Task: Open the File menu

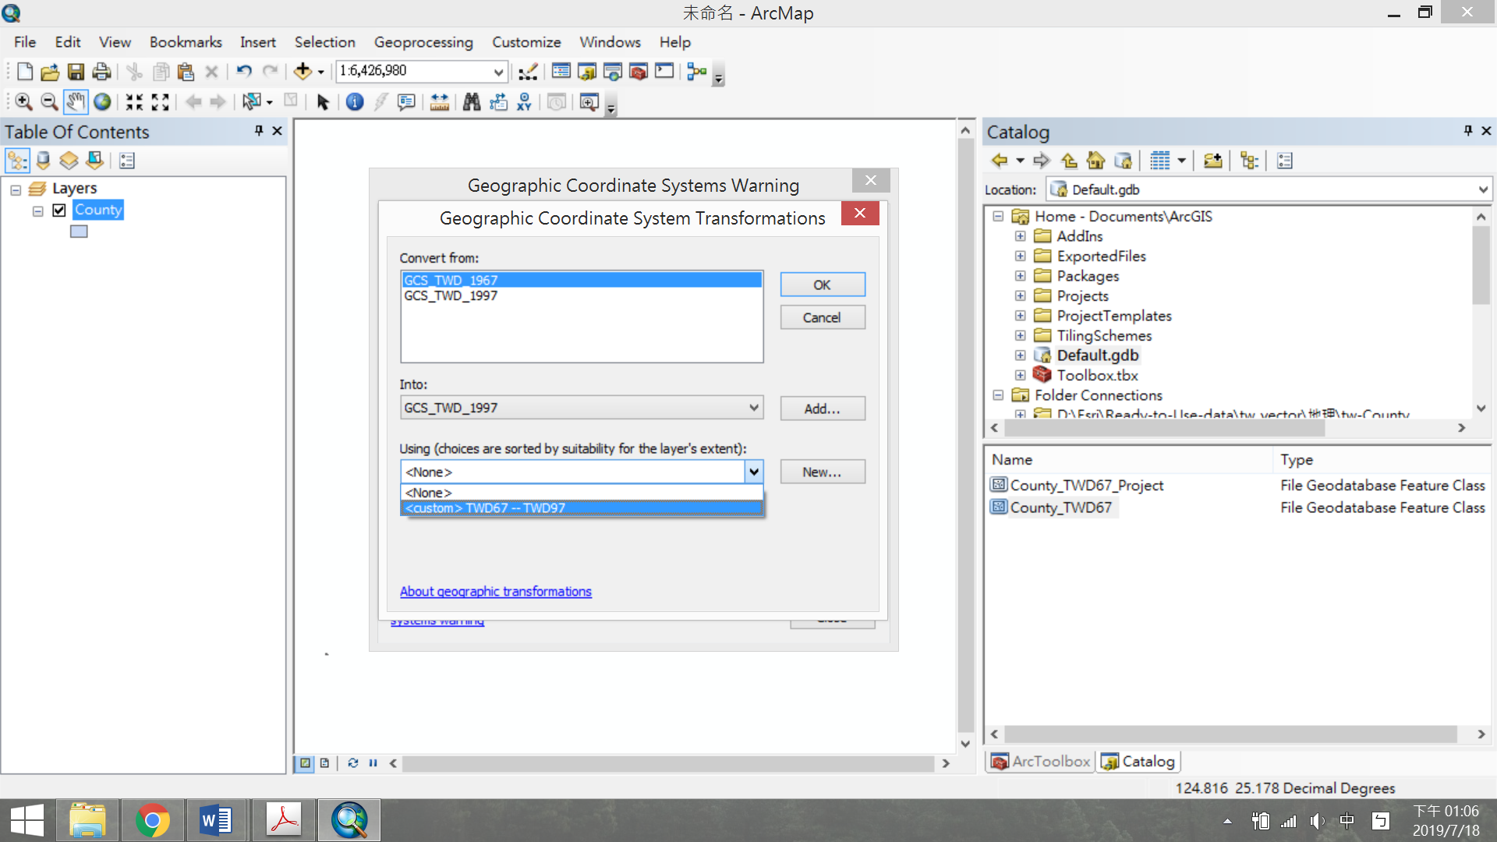Action: coord(25,42)
